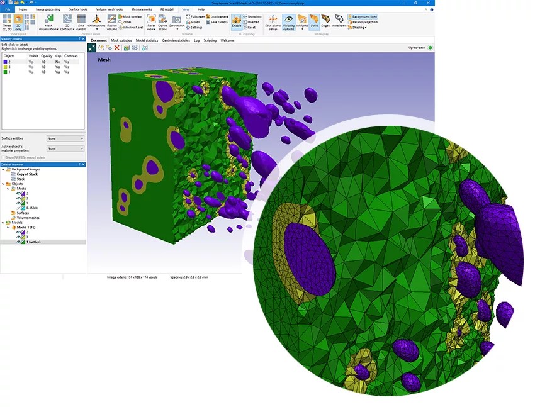
Task: Click the red X delete icon
Action: [x=116, y=48]
